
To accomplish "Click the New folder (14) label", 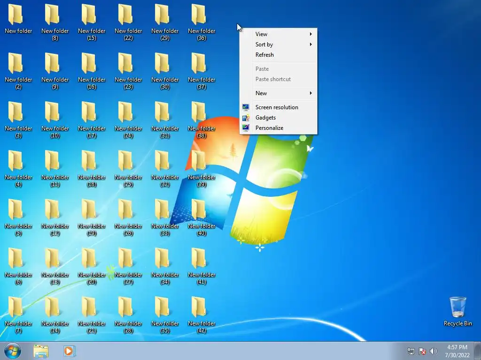I will tap(55, 327).
